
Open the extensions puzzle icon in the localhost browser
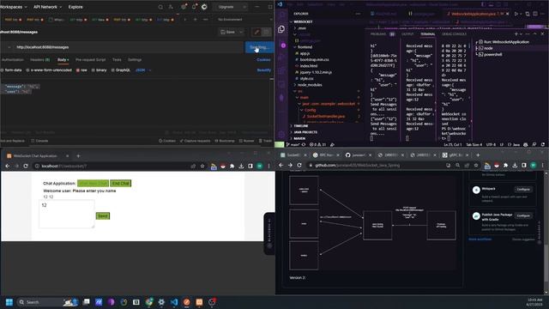click(232, 166)
